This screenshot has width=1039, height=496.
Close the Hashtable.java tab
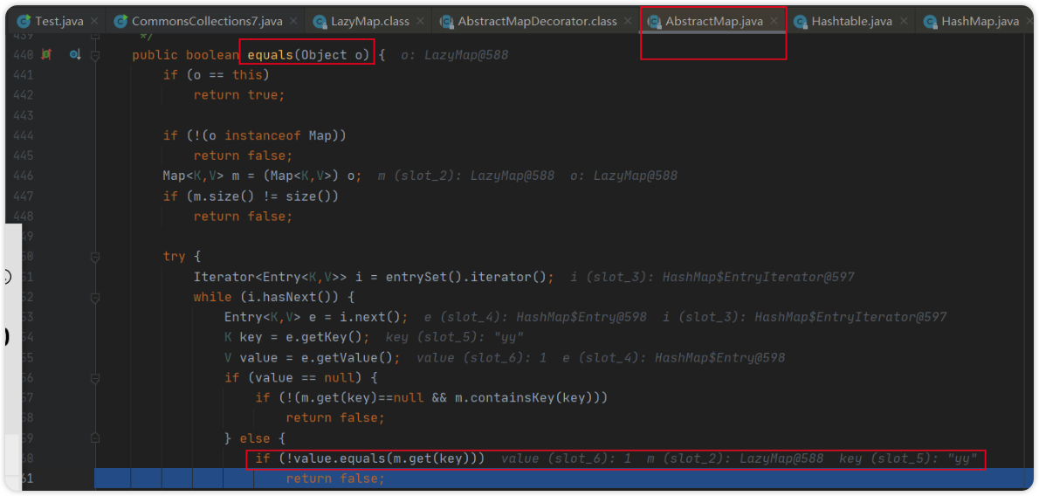[903, 20]
